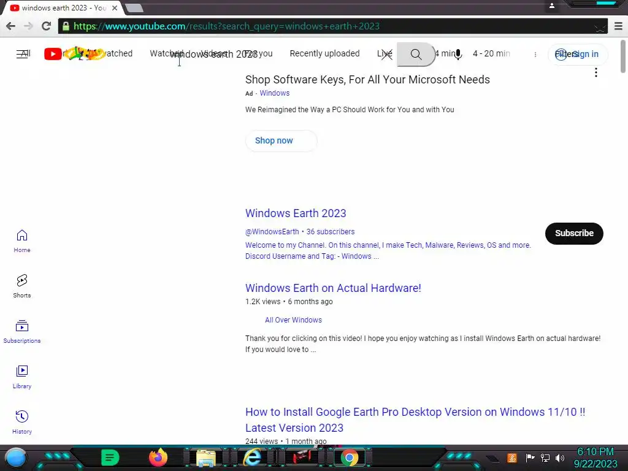Open the Chrome hamburger menu
Image resolution: width=628 pixels, height=471 pixels.
[618, 26]
